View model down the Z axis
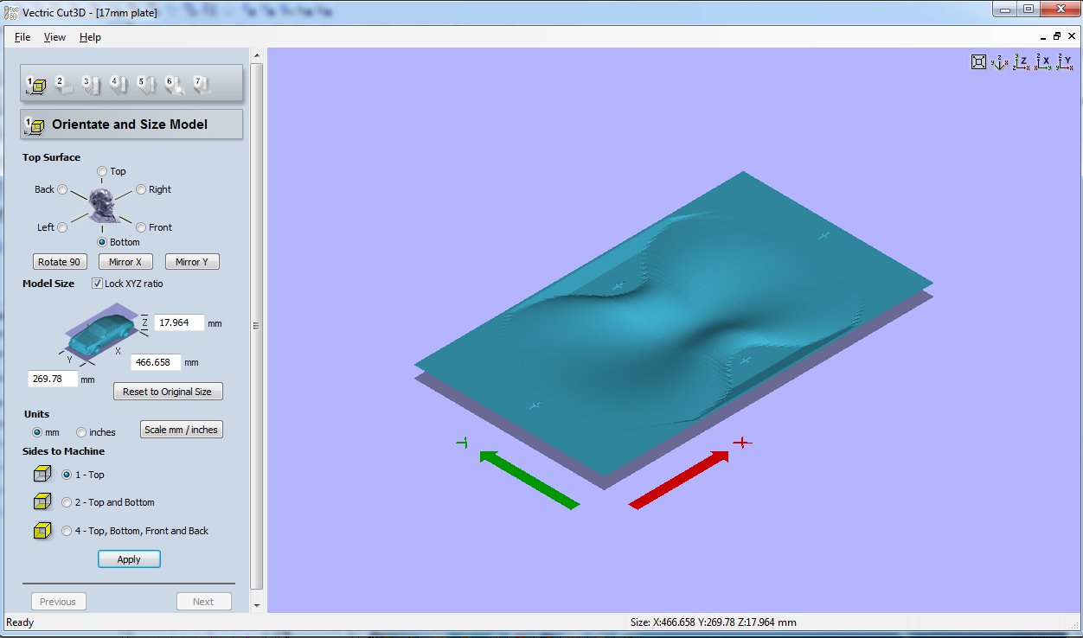Screen dimensions: 1083x638 (x=1022, y=62)
